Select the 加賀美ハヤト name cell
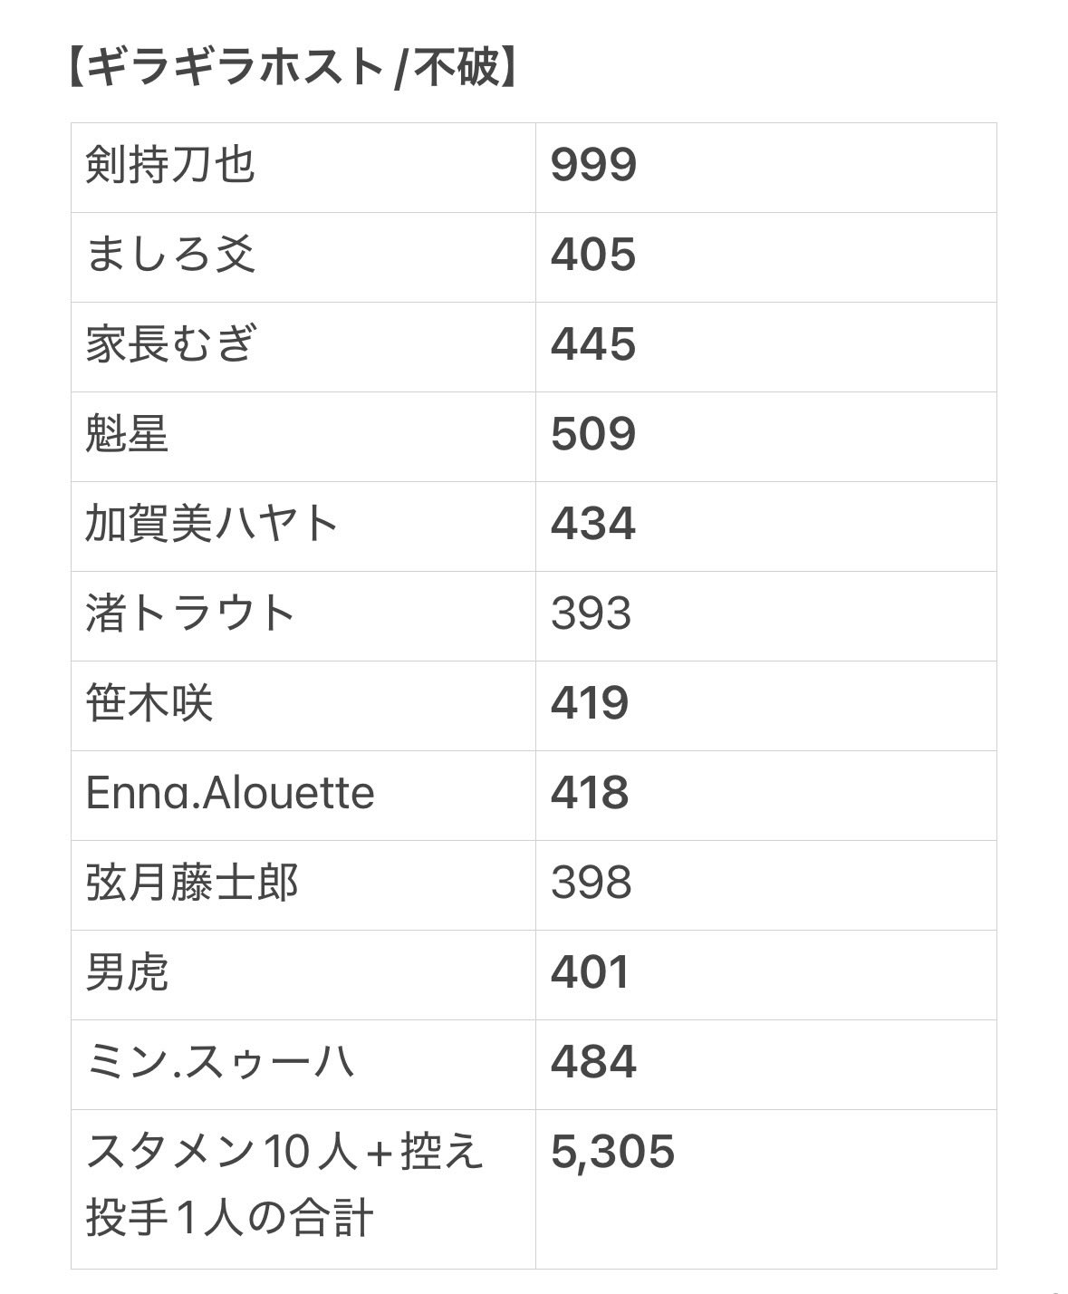Screen dimensions: 1068x1294 pos(303,526)
